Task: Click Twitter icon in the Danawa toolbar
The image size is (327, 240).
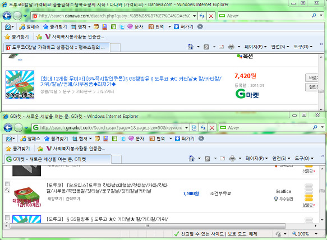Action: pos(122,27)
